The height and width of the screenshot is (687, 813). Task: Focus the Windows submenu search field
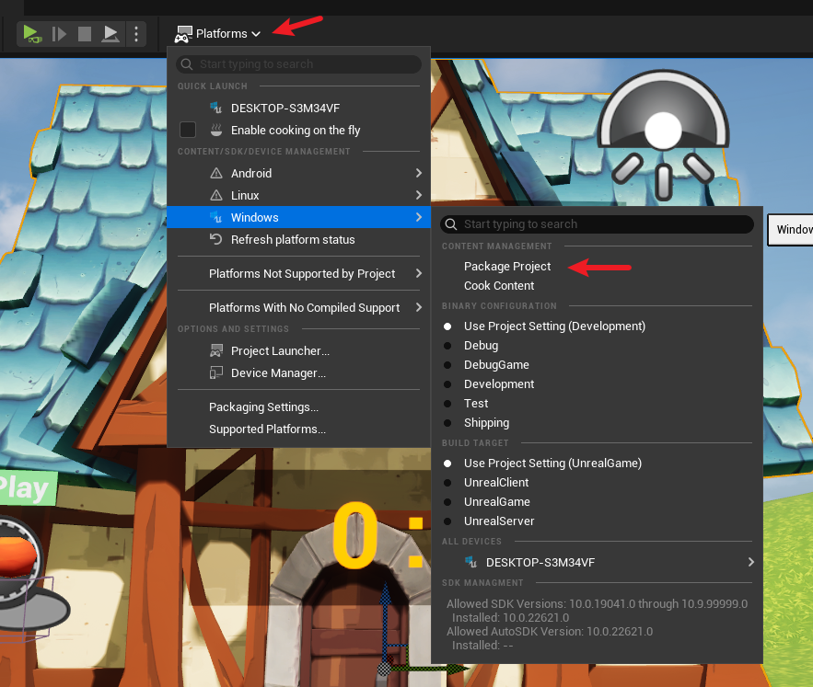(597, 224)
